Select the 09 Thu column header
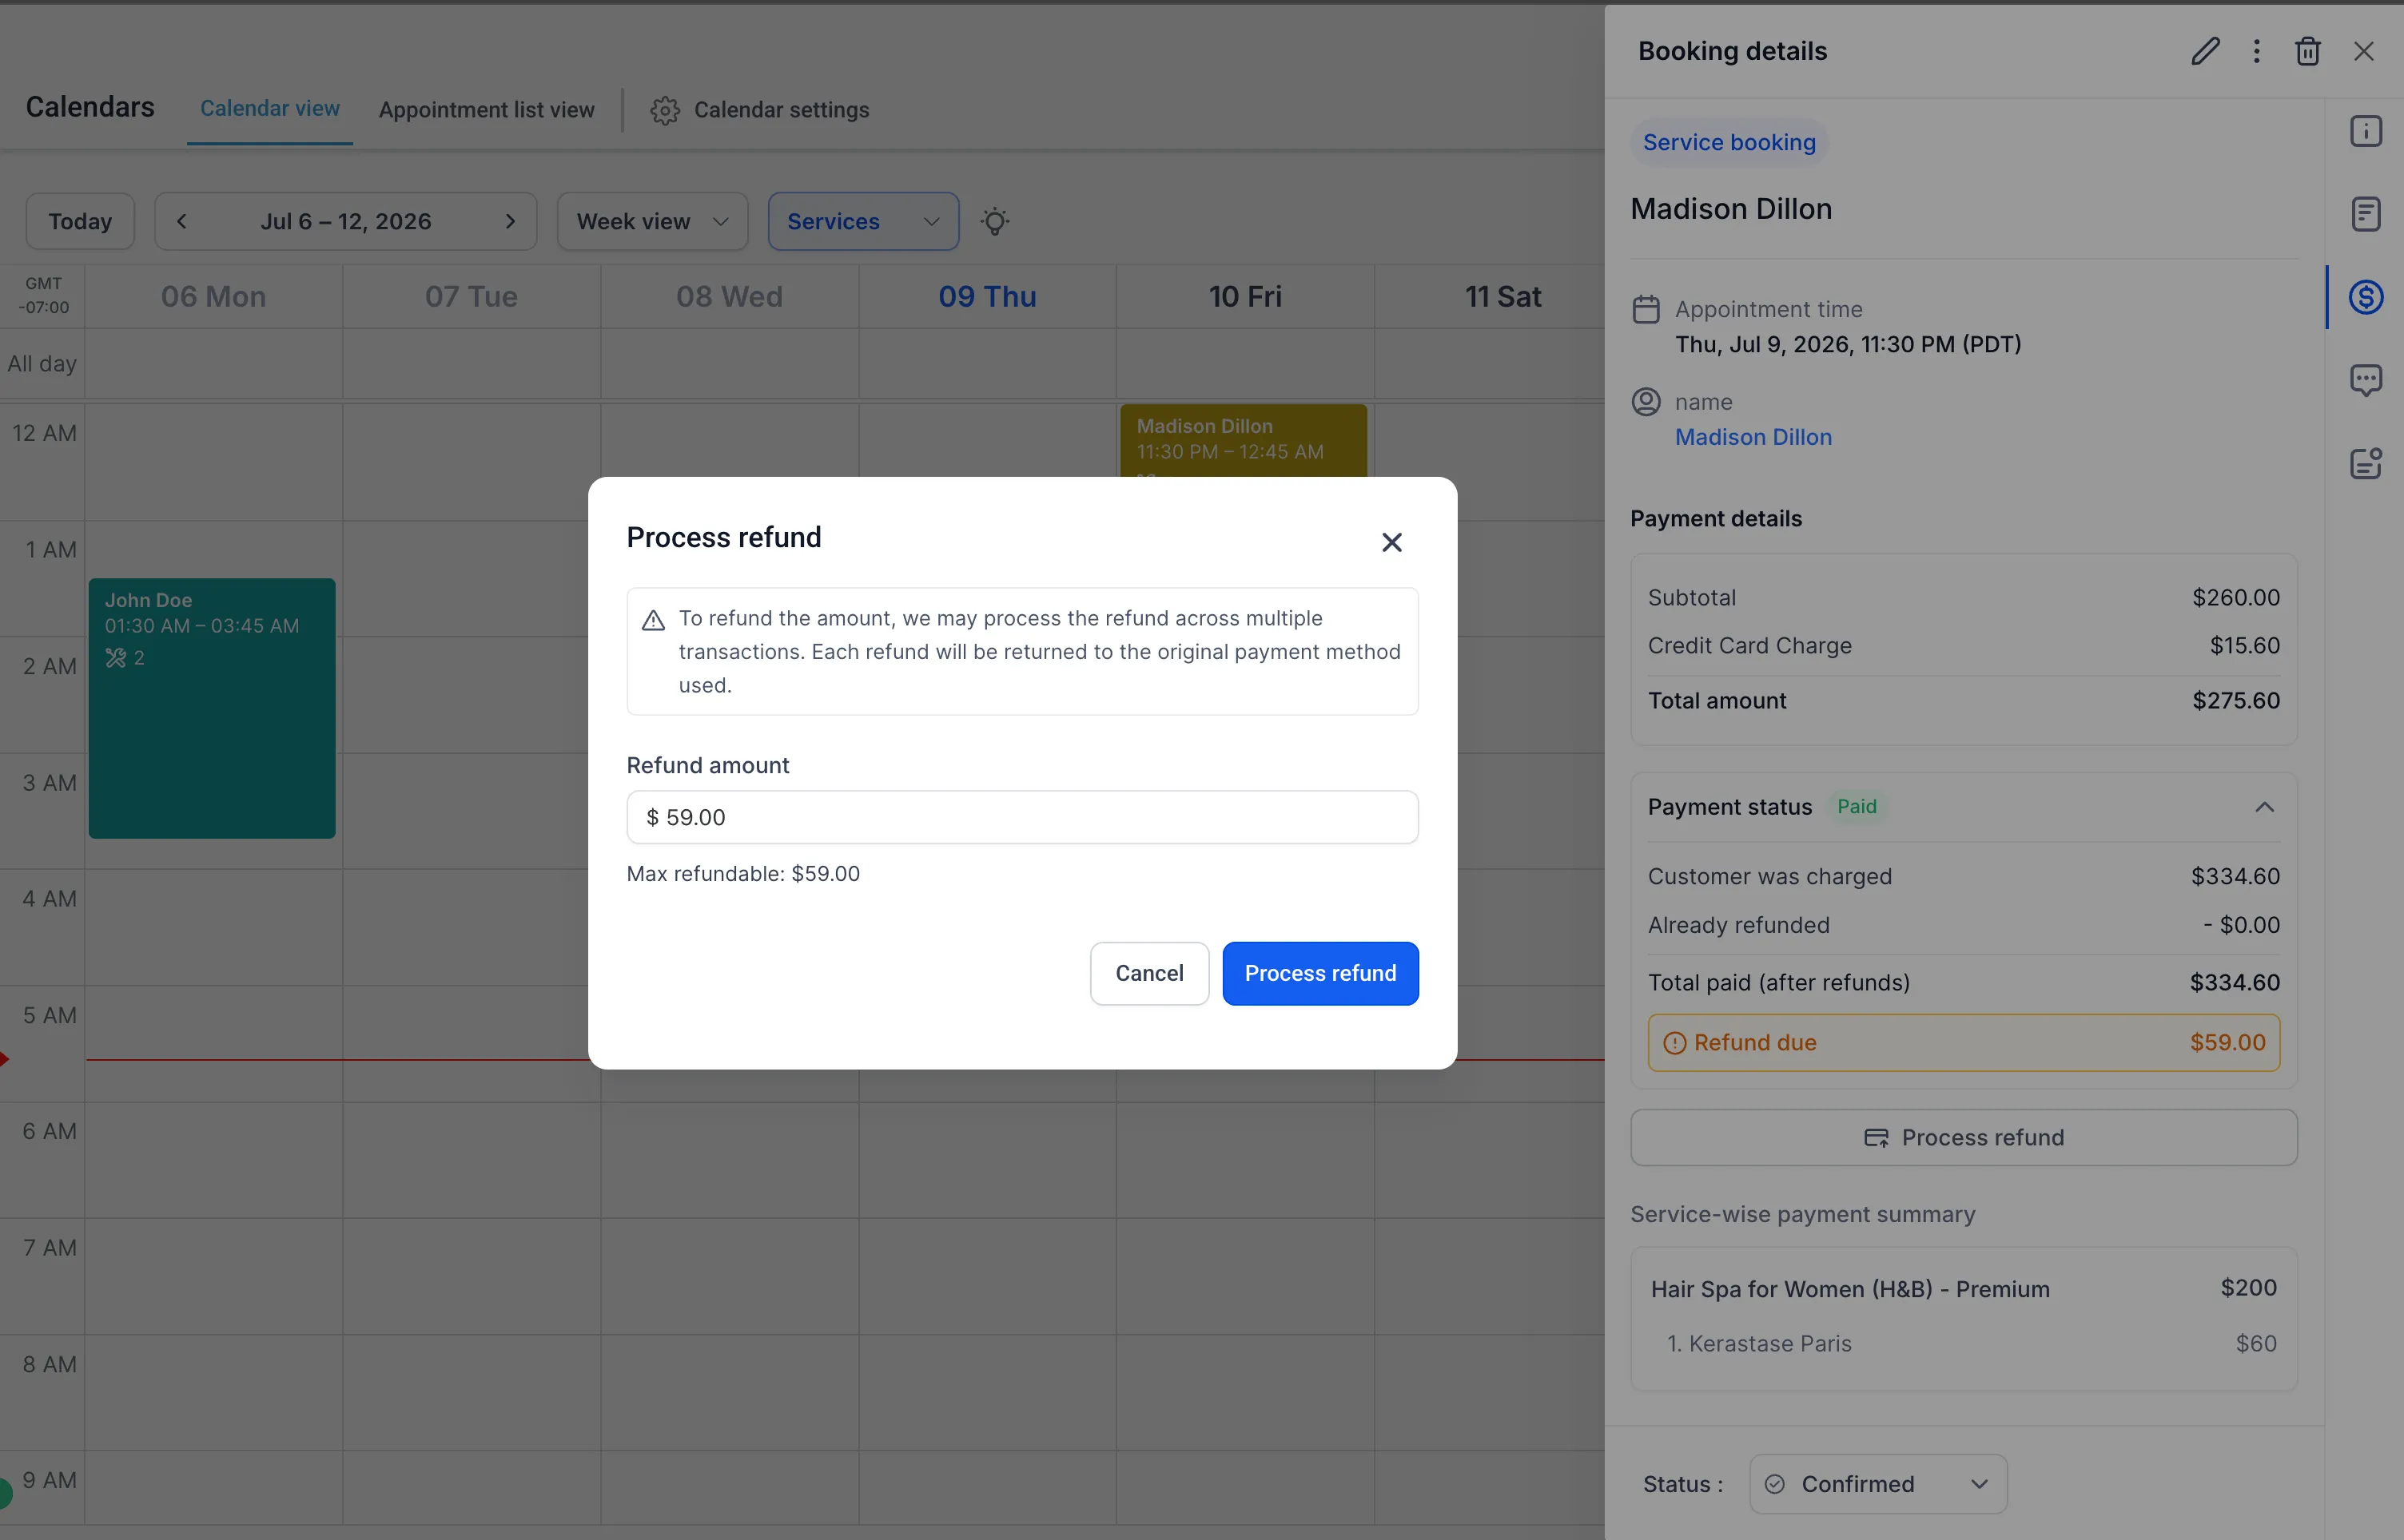This screenshot has height=1540, width=2404. coord(986,296)
